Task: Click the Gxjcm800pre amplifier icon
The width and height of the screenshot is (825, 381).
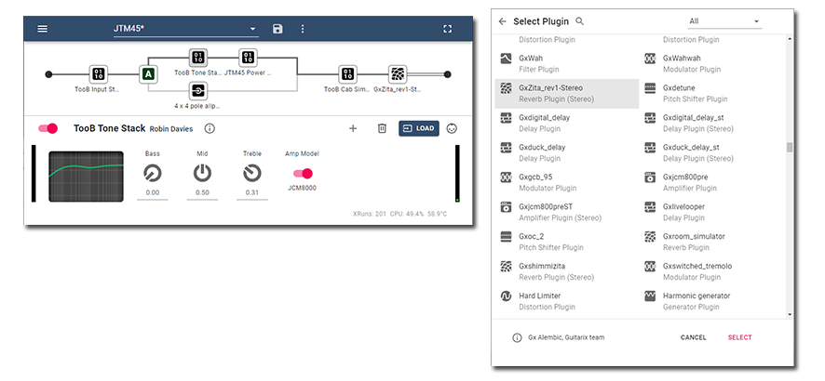Action: pyautogui.click(x=650, y=177)
